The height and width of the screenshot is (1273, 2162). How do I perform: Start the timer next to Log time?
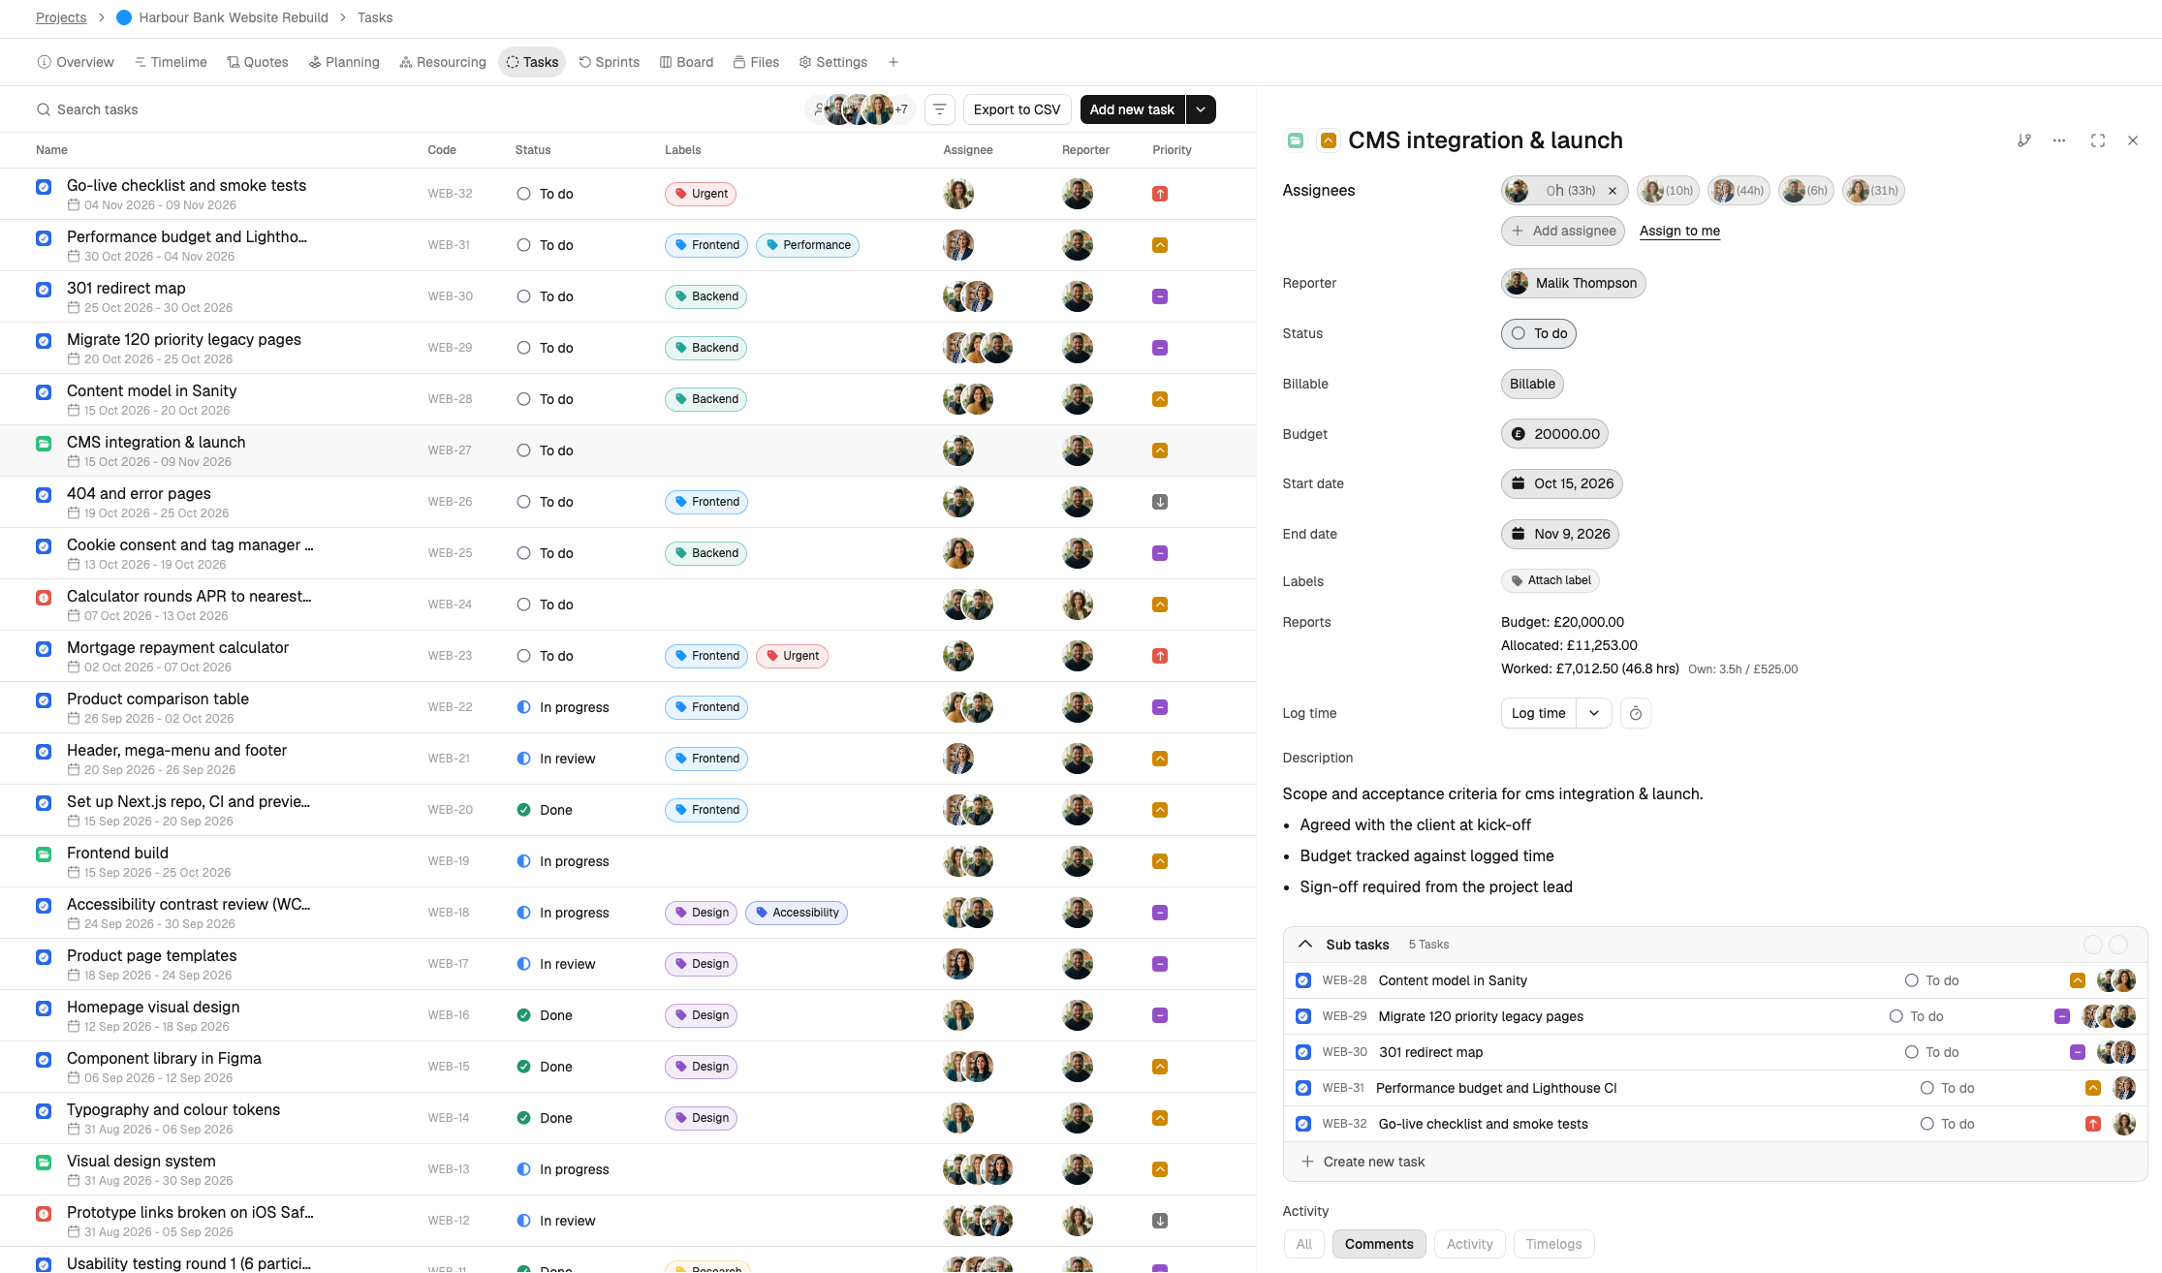tap(1636, 713)
